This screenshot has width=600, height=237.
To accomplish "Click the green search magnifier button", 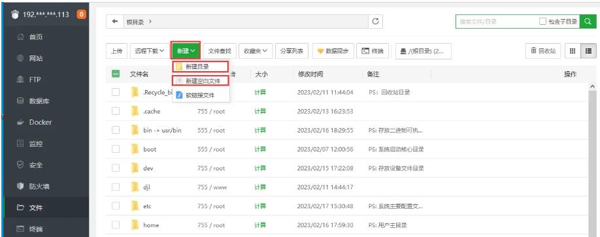I will 588,22.
